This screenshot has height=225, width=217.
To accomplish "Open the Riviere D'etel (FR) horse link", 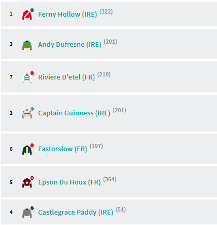I will 66,77.
